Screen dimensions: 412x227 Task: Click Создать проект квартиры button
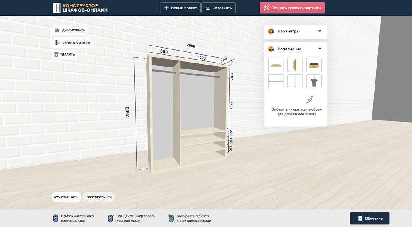tap(292, 8)
